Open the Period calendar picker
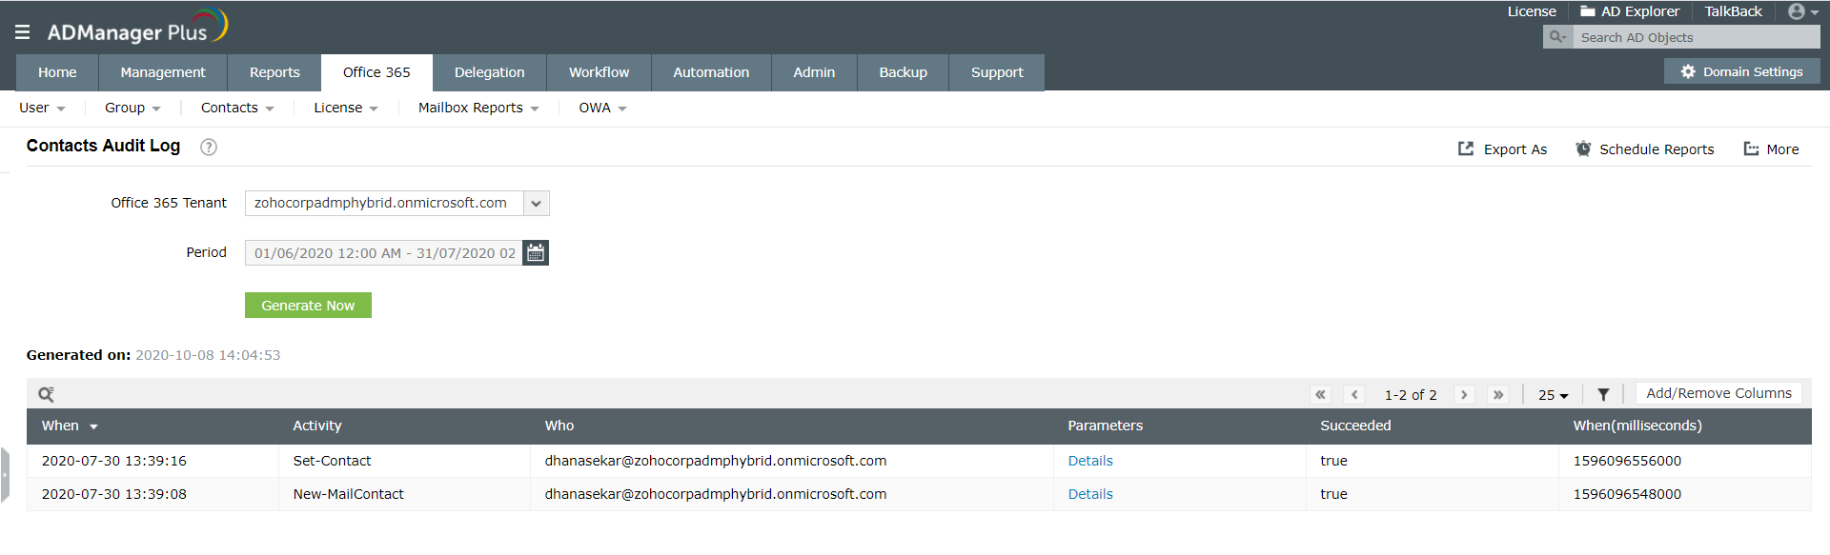The height and width of the screenshot is (555, 1830). pyautogui.click(x=536, y=253)
